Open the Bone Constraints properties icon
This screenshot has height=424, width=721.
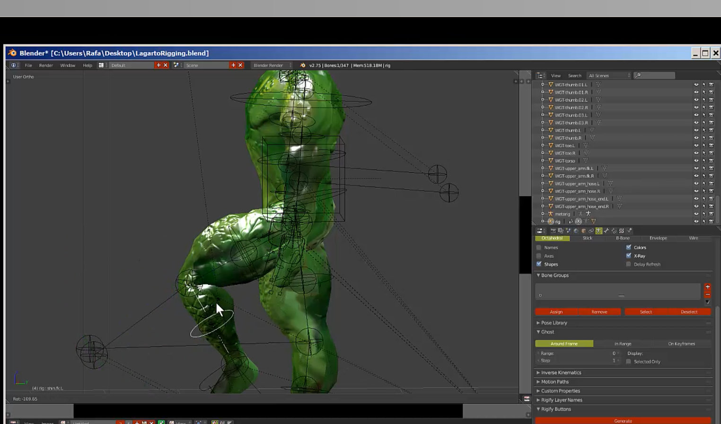pyautogui.click(x=614, y=231)
